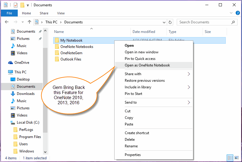Switch to Large icons view in status bar
The image size is (242, 162).
click(x=237, y=158)
